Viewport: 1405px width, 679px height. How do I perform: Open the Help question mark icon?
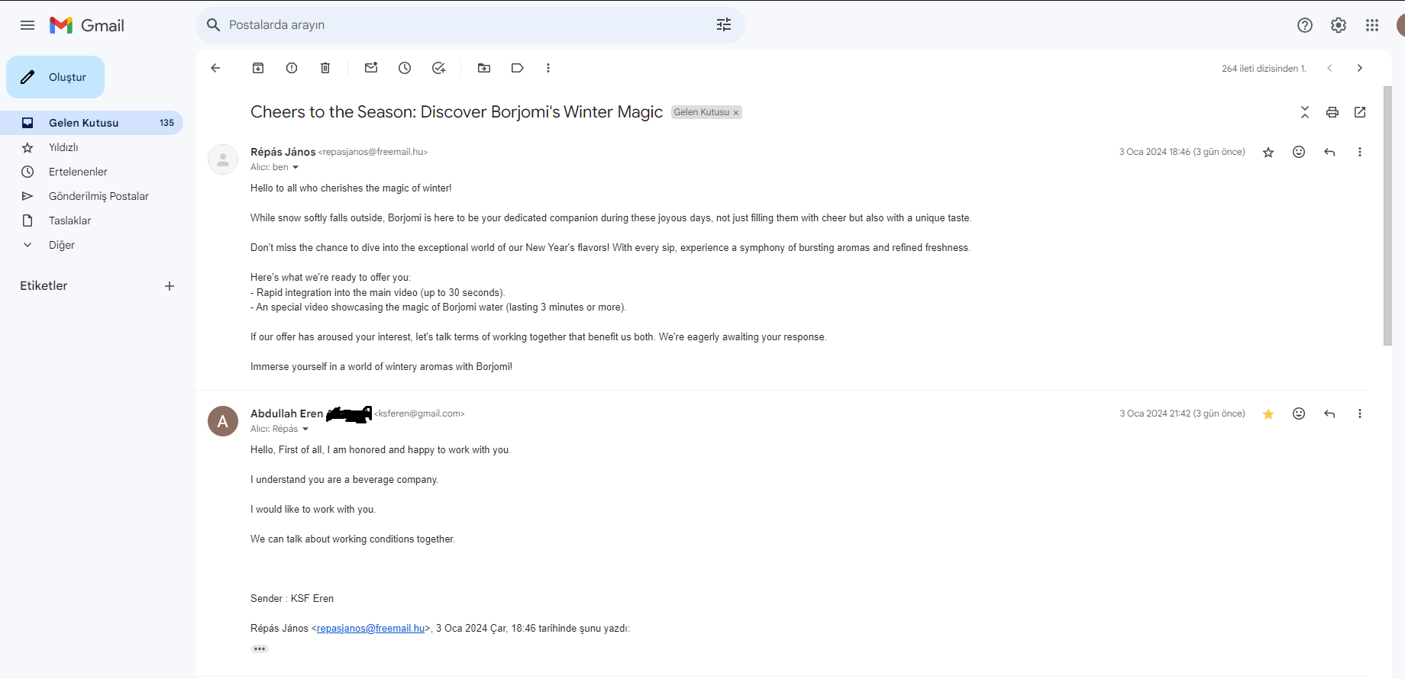[x=1305, y=25]
